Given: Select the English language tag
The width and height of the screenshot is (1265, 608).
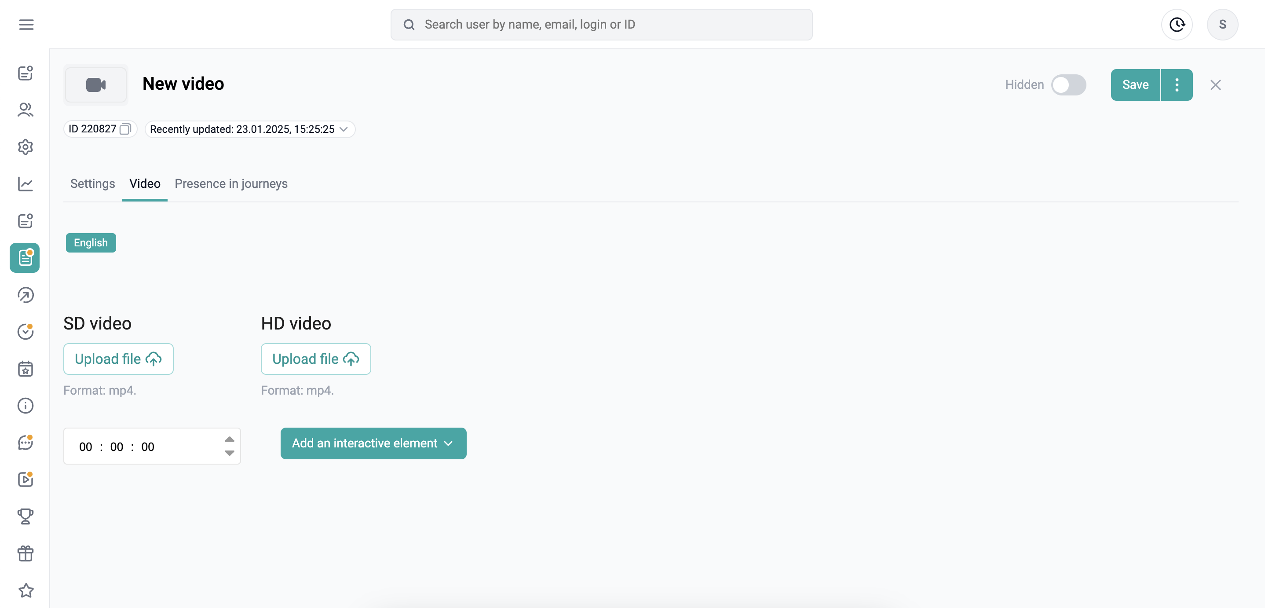Looking at the screenshot, I should tap(91, 242).
